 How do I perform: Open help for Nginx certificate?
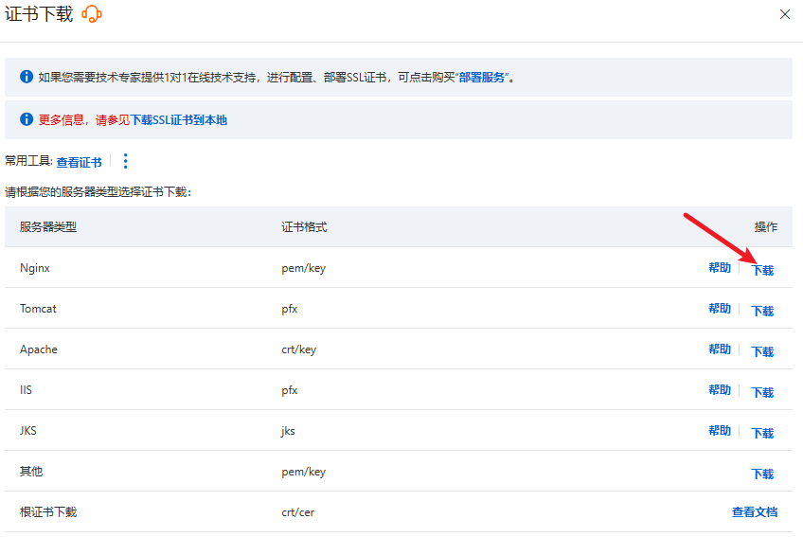(x=720, y=268)
